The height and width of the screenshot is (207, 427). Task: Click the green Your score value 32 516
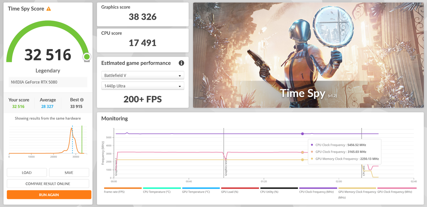(x=18, y=106)
